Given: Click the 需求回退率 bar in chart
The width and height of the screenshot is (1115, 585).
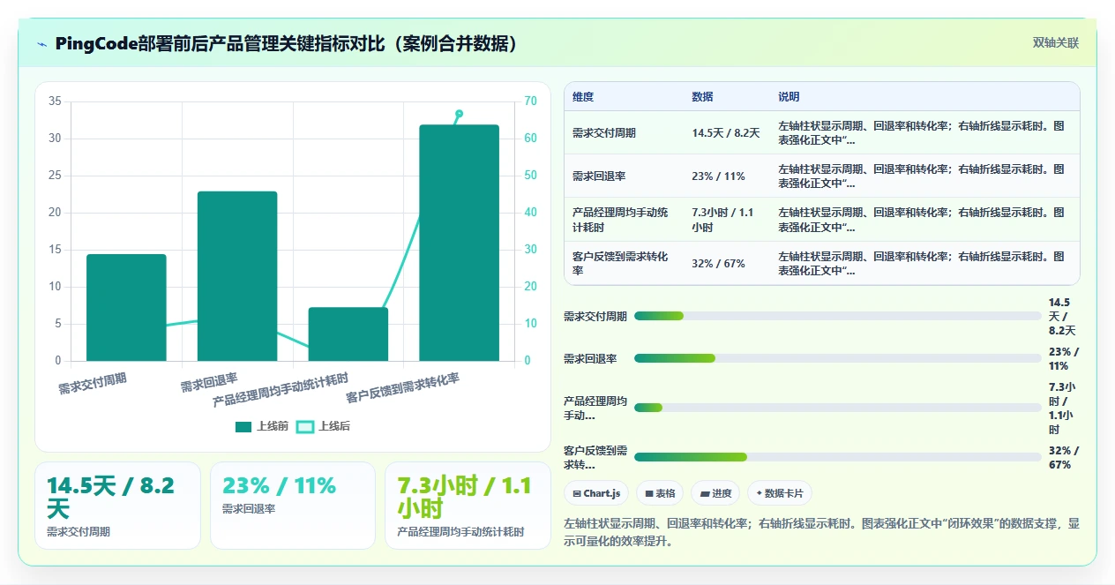Looking at the screenshot, I should [x=237, y=276].
